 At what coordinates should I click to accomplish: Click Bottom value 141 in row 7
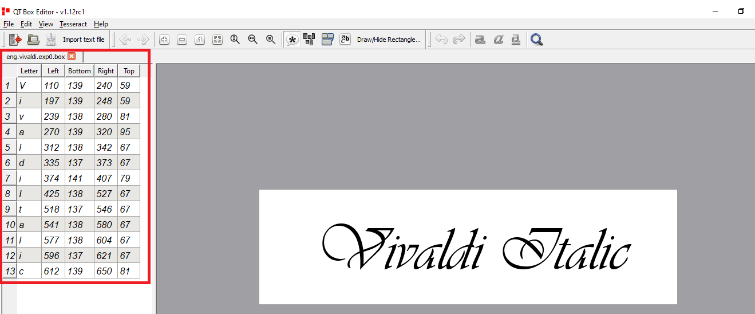pos(80,178)
